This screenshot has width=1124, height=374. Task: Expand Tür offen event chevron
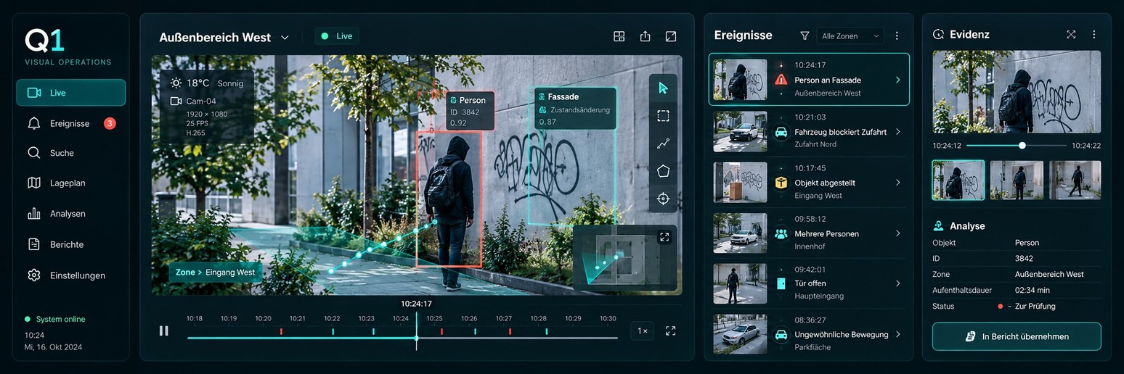(898, 283)
